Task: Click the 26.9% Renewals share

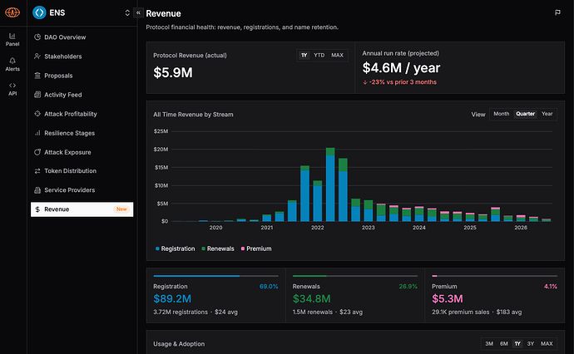Action: 408,287
